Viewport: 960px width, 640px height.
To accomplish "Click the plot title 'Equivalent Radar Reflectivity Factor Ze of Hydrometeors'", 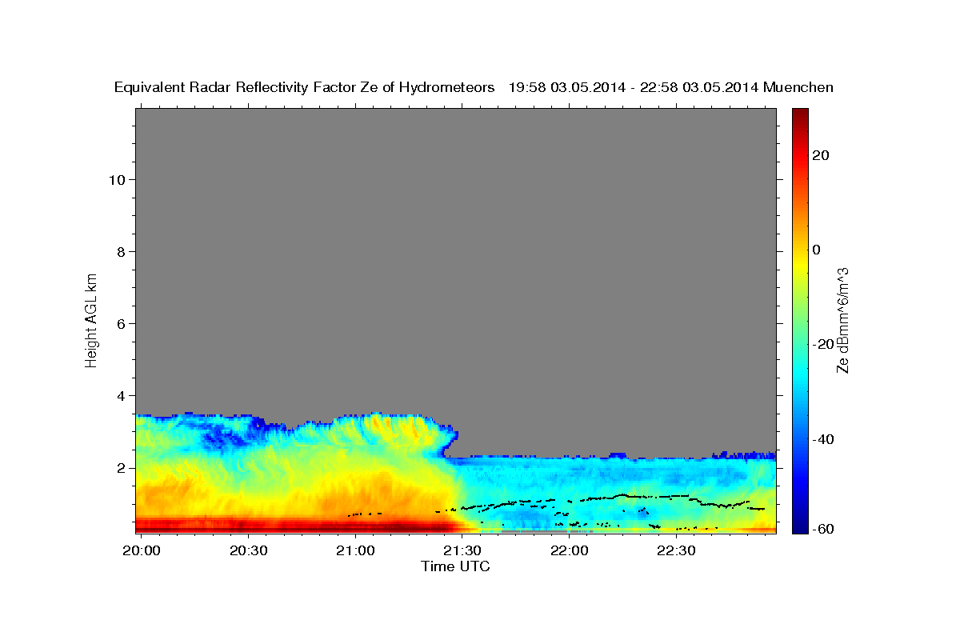I will [304, 88].
